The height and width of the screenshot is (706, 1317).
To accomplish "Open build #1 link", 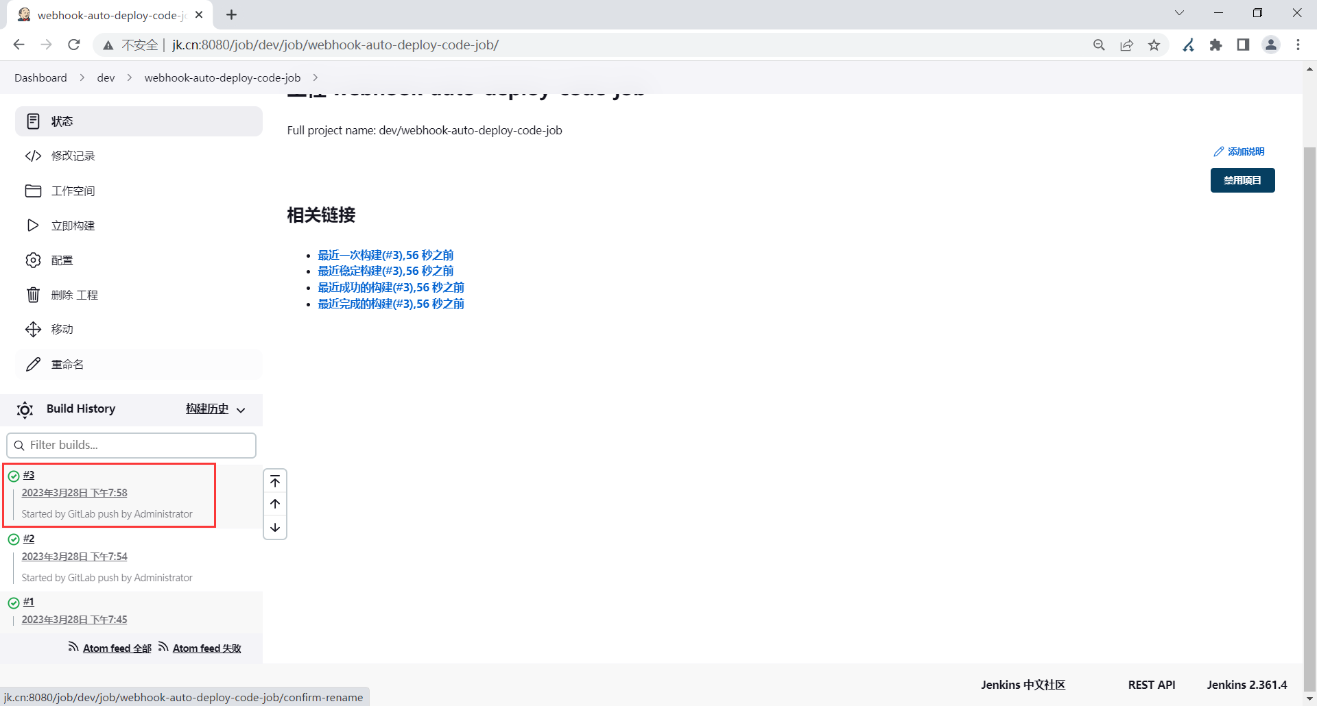I will 29,602.
